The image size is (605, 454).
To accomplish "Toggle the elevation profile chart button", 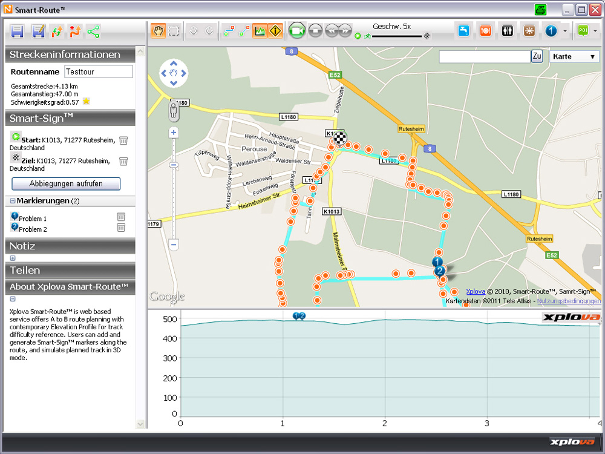I will (x=260, y=31).
